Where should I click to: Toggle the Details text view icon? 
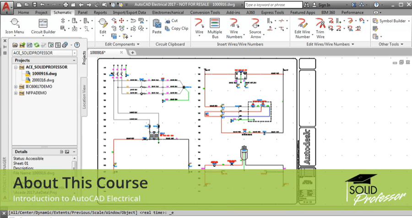(x=61, y=152)
